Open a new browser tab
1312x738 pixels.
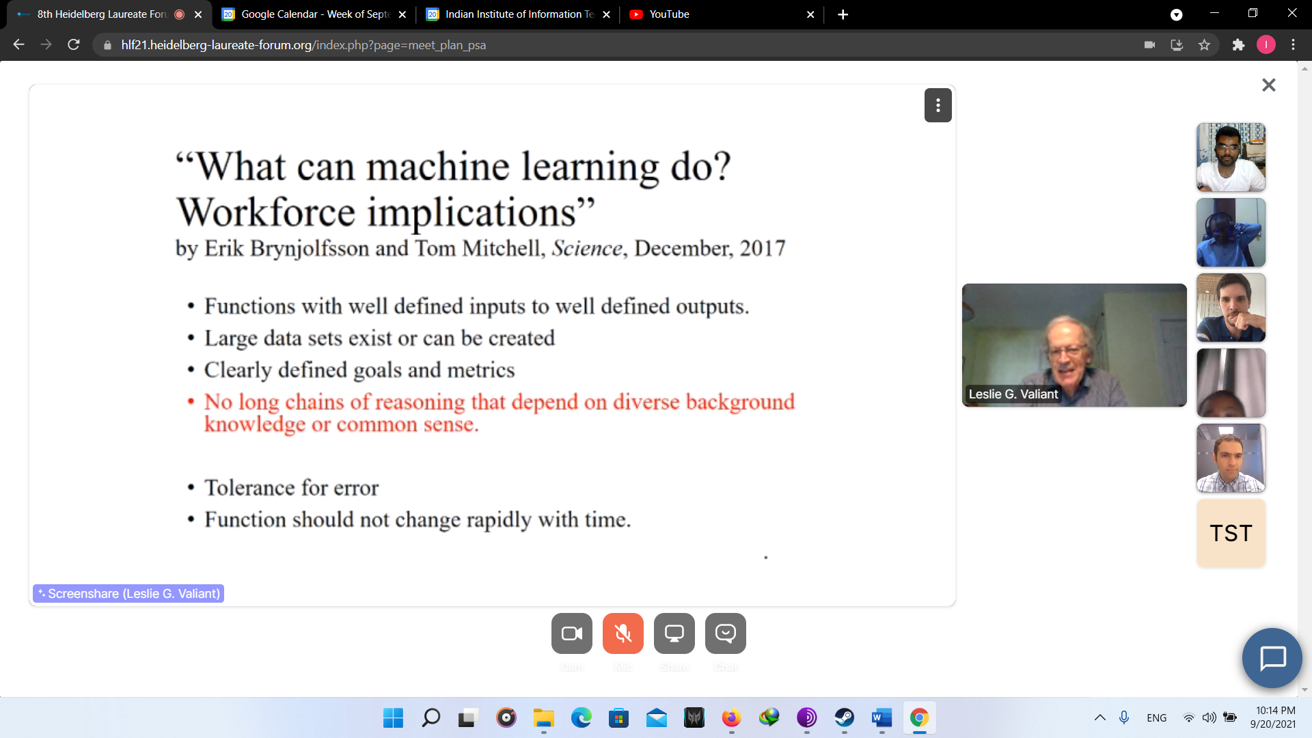point(843,14)
